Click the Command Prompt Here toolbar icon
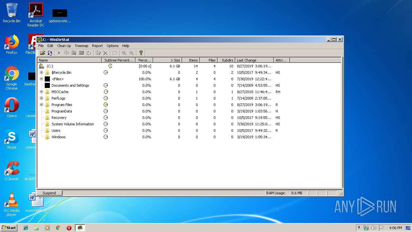 coord(81,53)
